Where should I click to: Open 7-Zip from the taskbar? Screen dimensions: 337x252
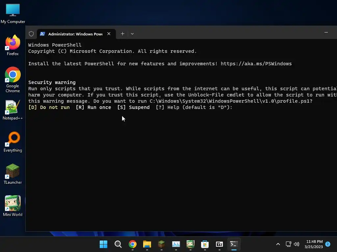point(220,244)
